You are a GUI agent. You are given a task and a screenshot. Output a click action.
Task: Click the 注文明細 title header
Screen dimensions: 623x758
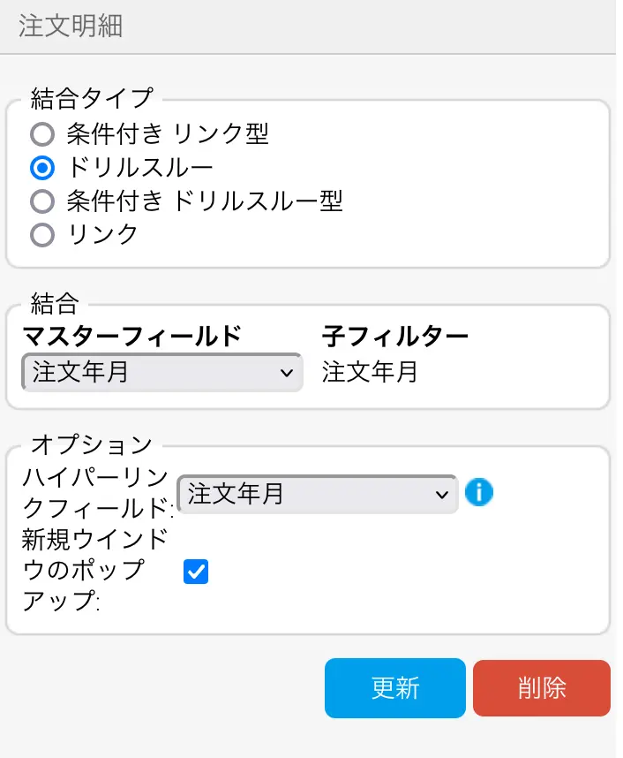pyautogui.click(x=71, y=27)
